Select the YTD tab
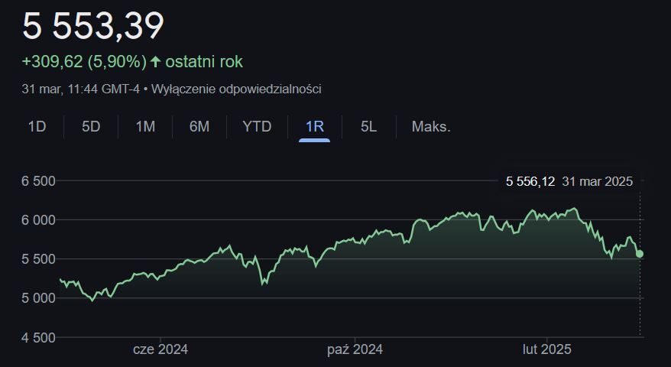The image size is (671, 367). [257, 126]
